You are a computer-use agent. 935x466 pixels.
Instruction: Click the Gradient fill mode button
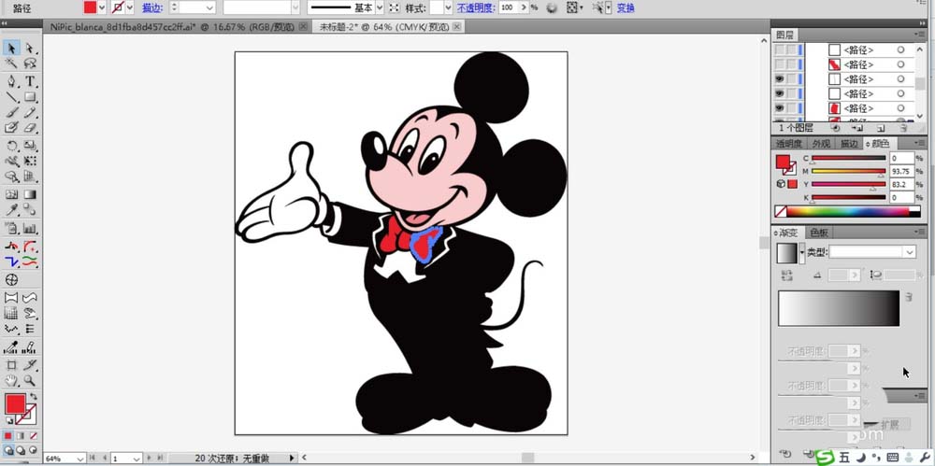coord(21,436)
